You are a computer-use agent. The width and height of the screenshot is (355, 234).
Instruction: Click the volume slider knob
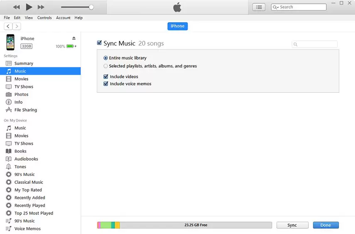(x=91, y=7)
